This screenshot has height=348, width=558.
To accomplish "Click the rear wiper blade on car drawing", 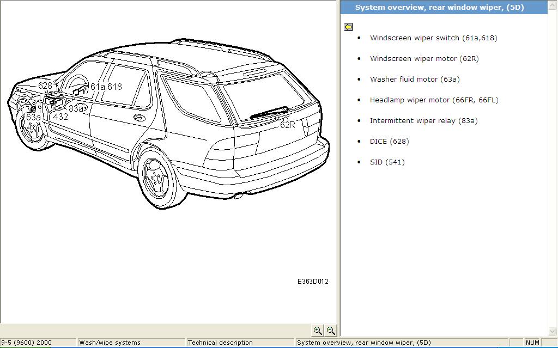I will point(269,112).
